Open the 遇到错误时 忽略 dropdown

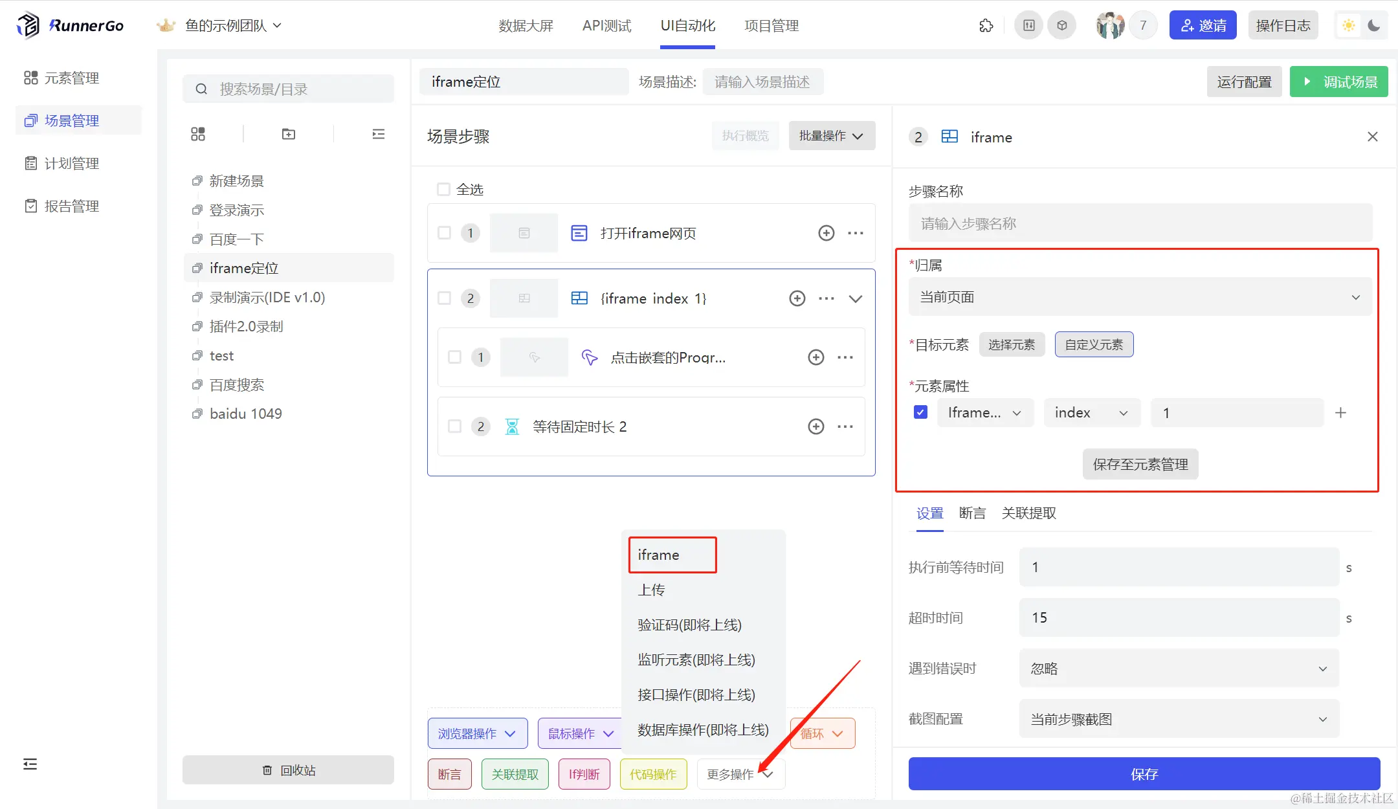pos(1178,669)
